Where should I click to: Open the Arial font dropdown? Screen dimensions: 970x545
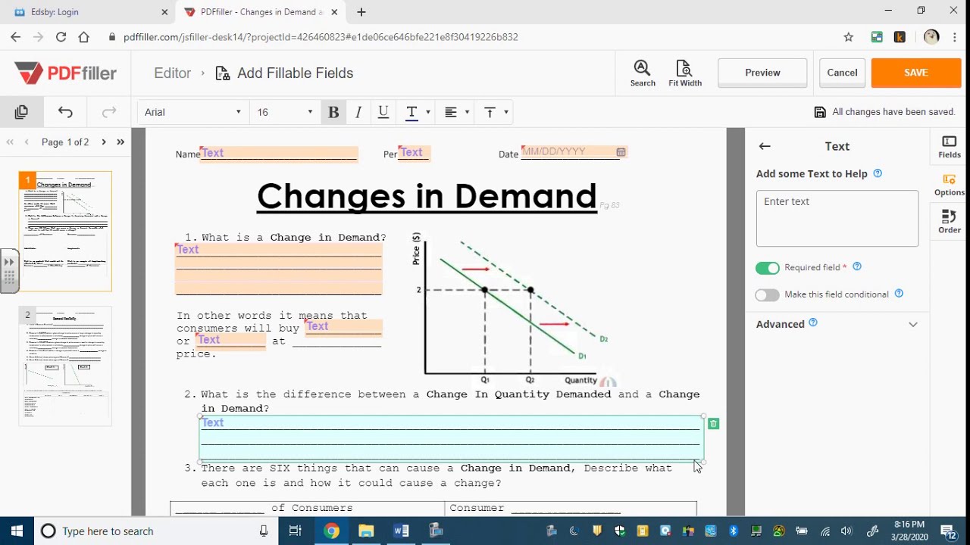(x=192, y=112)
